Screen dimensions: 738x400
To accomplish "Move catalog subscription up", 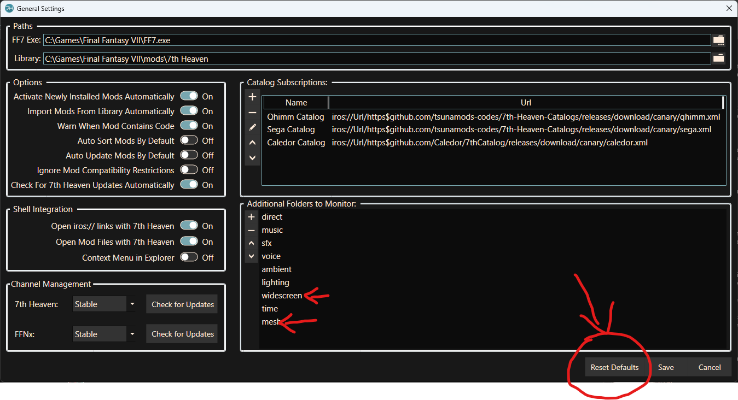I will pos(252,143).
